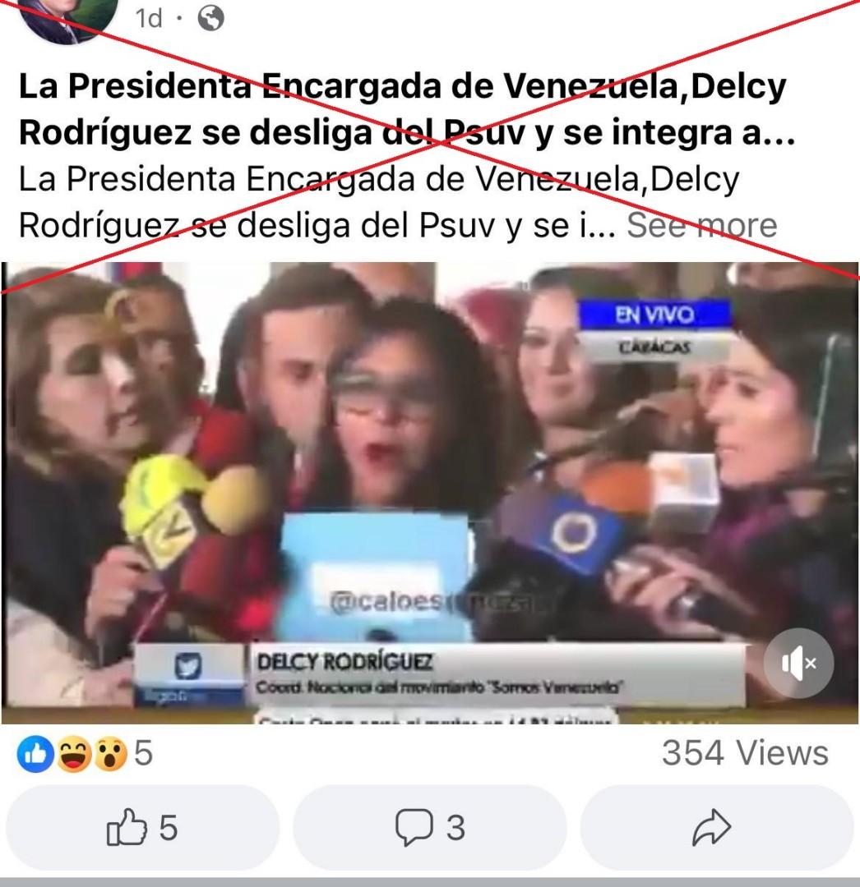Click the blue Like reaction emoji
This screenshot has height=887, width=860.
[x=35, y=754]
